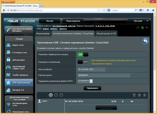Click the reload page icon
Image resolution: width=157 pixels, height=114 pixels.
(x=104, y=10)
